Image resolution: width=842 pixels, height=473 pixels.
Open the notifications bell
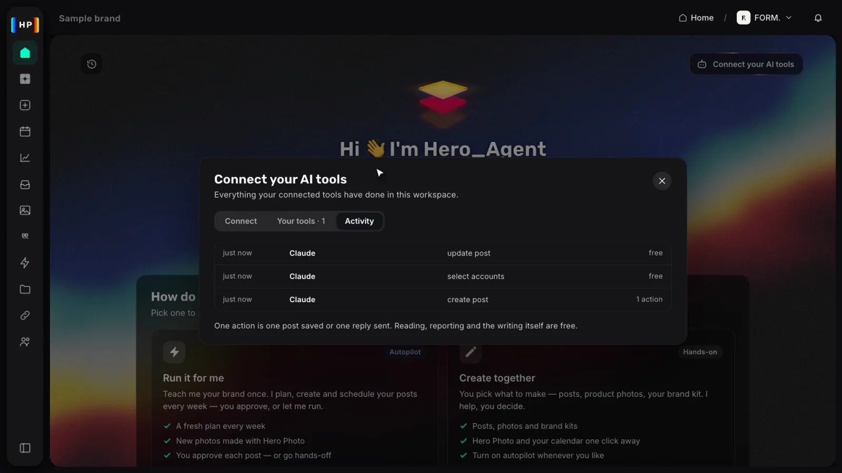818,18
